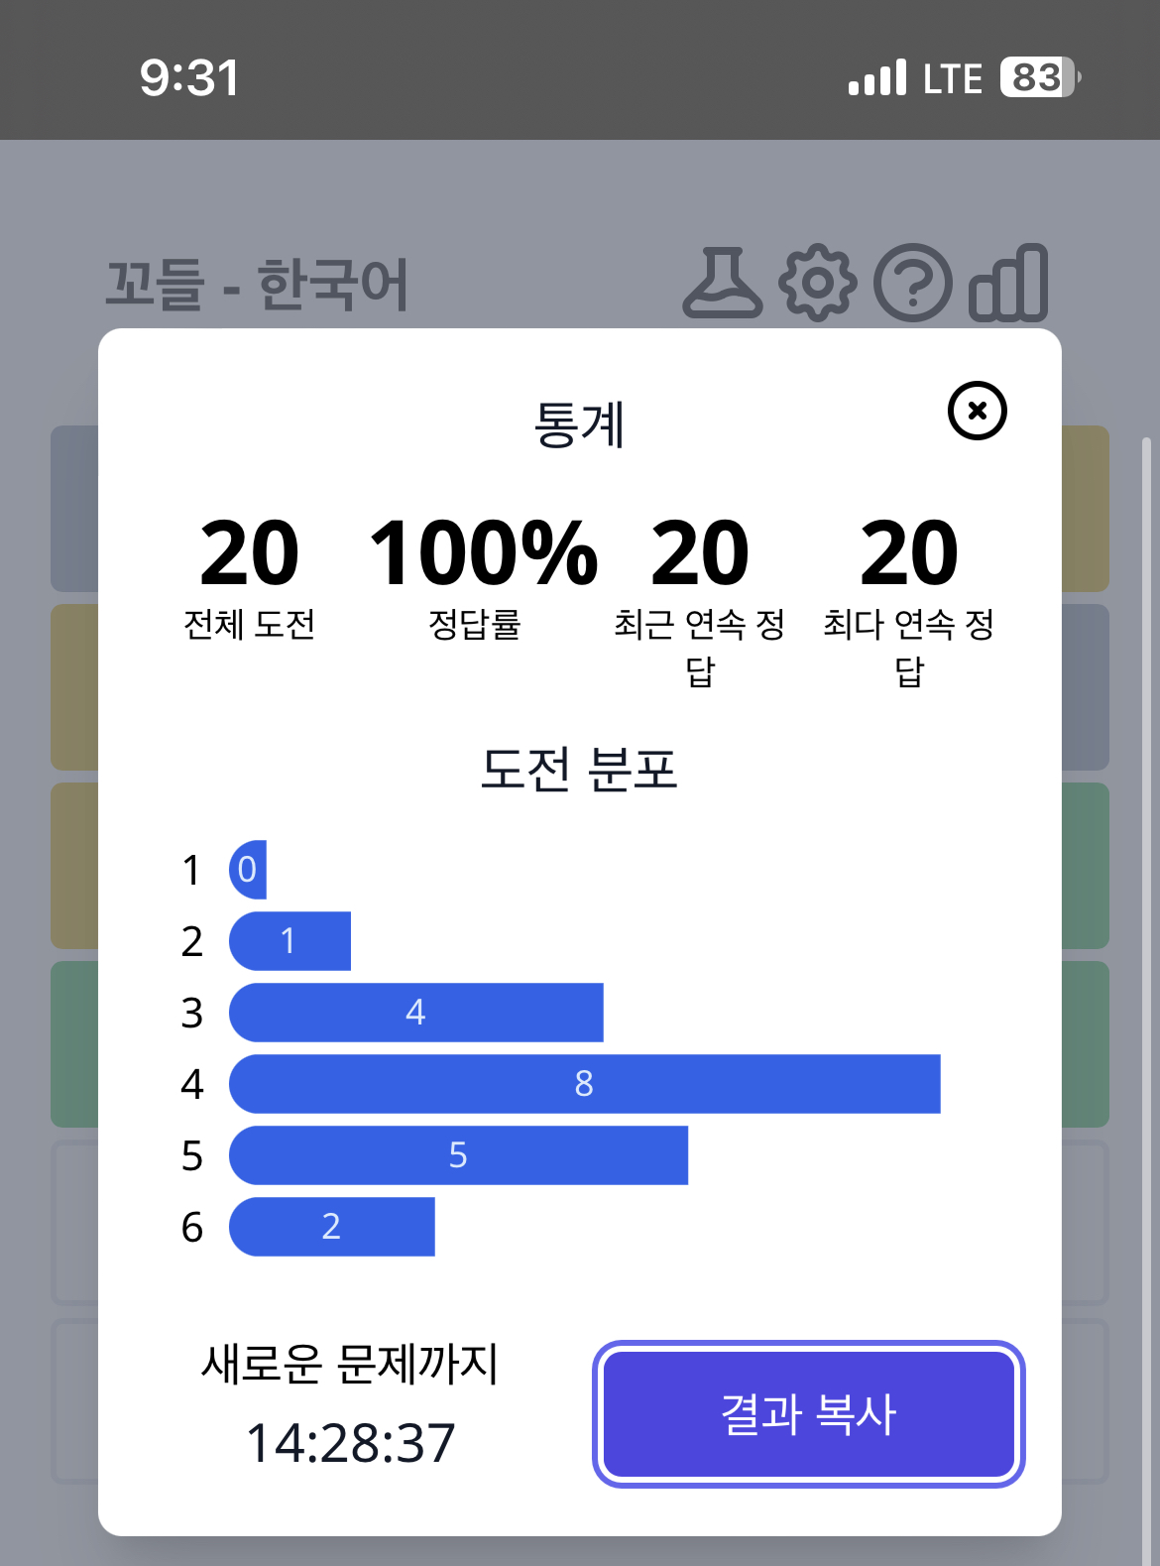Select the 2-guess bar showing 1

tap(289, 941)
